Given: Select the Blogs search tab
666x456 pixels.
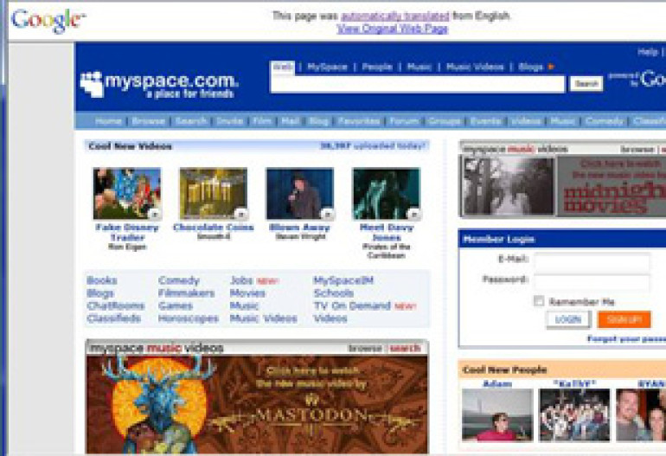Looking at the screenshot, I should tap(530, 67).
